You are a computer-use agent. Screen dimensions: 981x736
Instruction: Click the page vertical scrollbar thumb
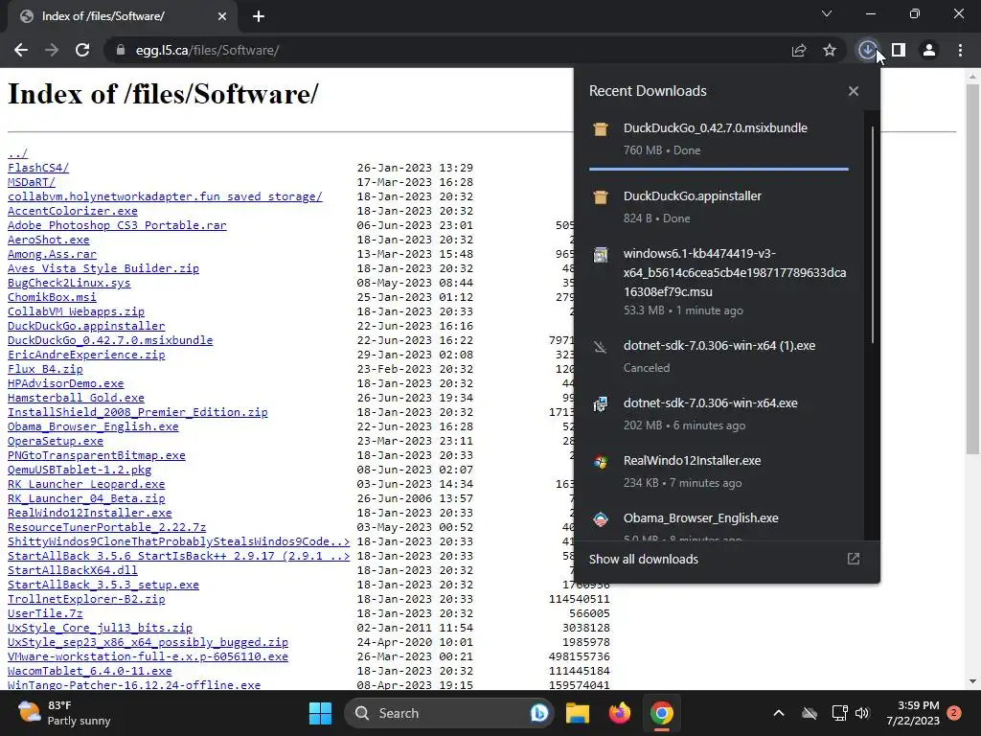click(972, 269)
